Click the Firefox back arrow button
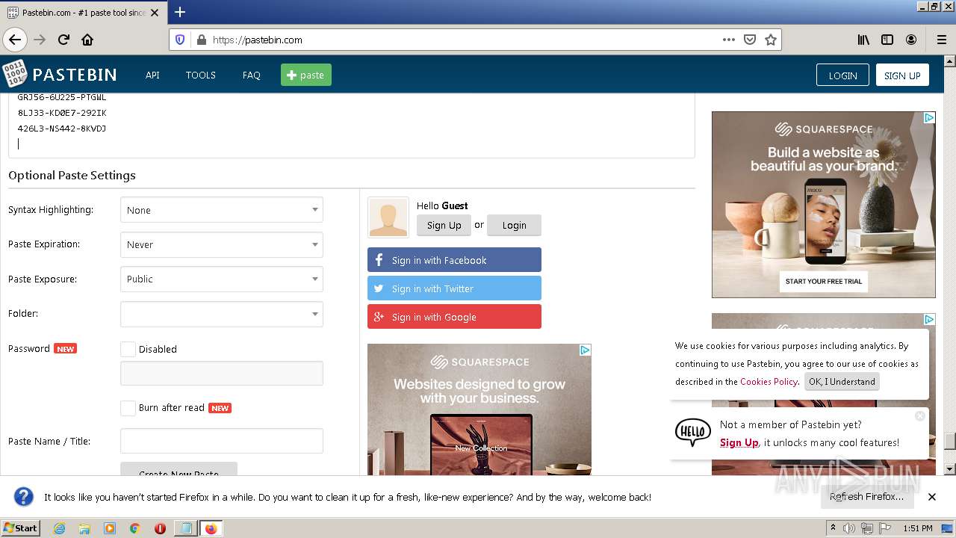956x538 pixels. [15, 40]
